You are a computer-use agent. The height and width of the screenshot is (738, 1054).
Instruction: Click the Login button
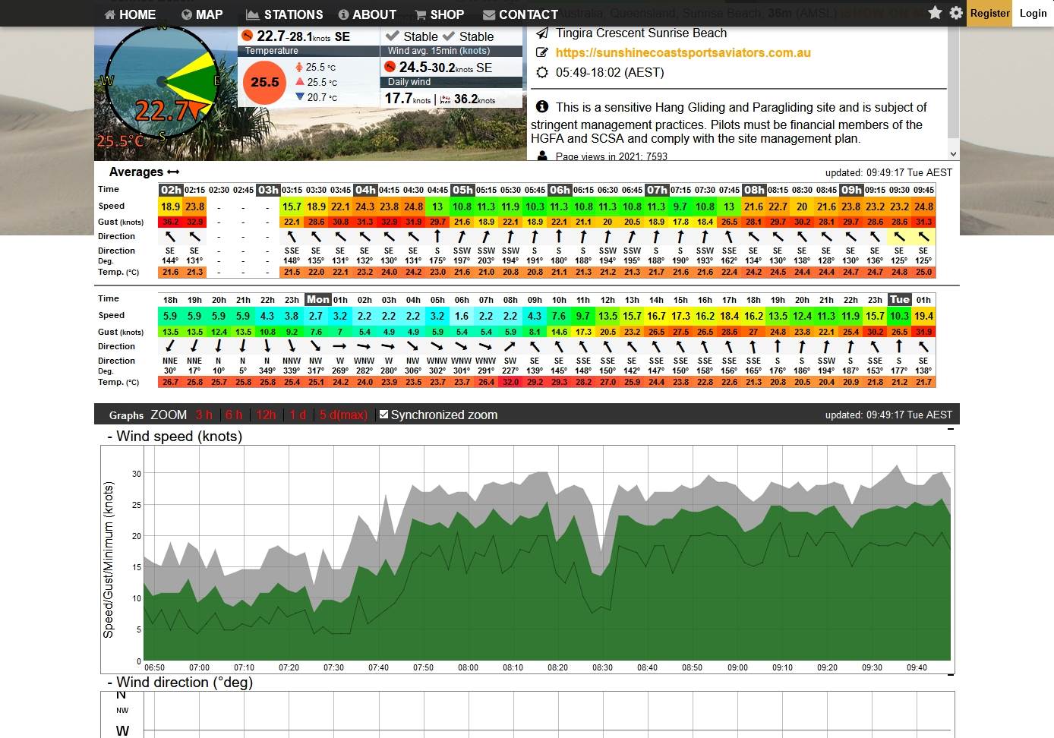[1033, 13]
